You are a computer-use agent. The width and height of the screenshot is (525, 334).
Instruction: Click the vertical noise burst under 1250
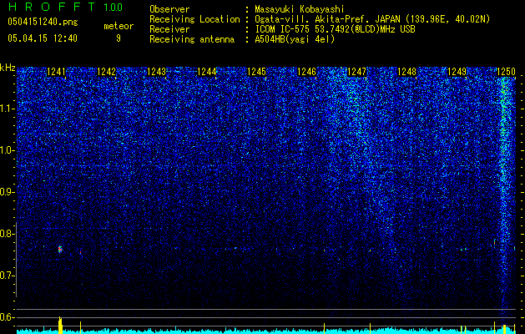(x=505, y=195)
